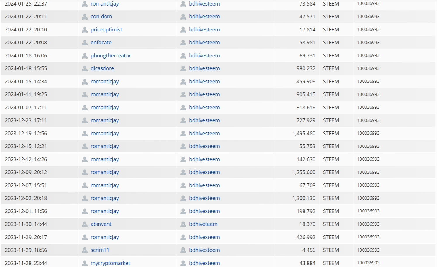Image resolution: width=437 pixels, height=267 pixels.
Task: Select the amount 1,495.480
Action: (x=304, y=133)
